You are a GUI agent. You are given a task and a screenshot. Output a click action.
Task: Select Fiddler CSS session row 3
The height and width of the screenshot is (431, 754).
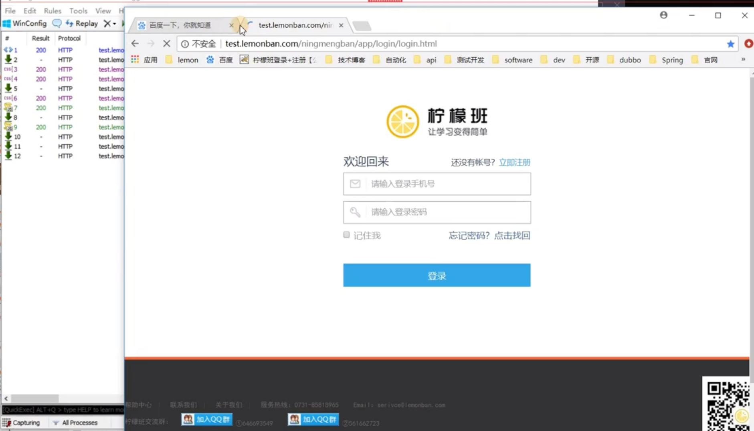pos(63,69)
